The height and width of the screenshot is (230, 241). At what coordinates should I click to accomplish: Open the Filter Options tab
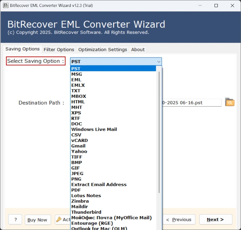[x=59, y=50]
